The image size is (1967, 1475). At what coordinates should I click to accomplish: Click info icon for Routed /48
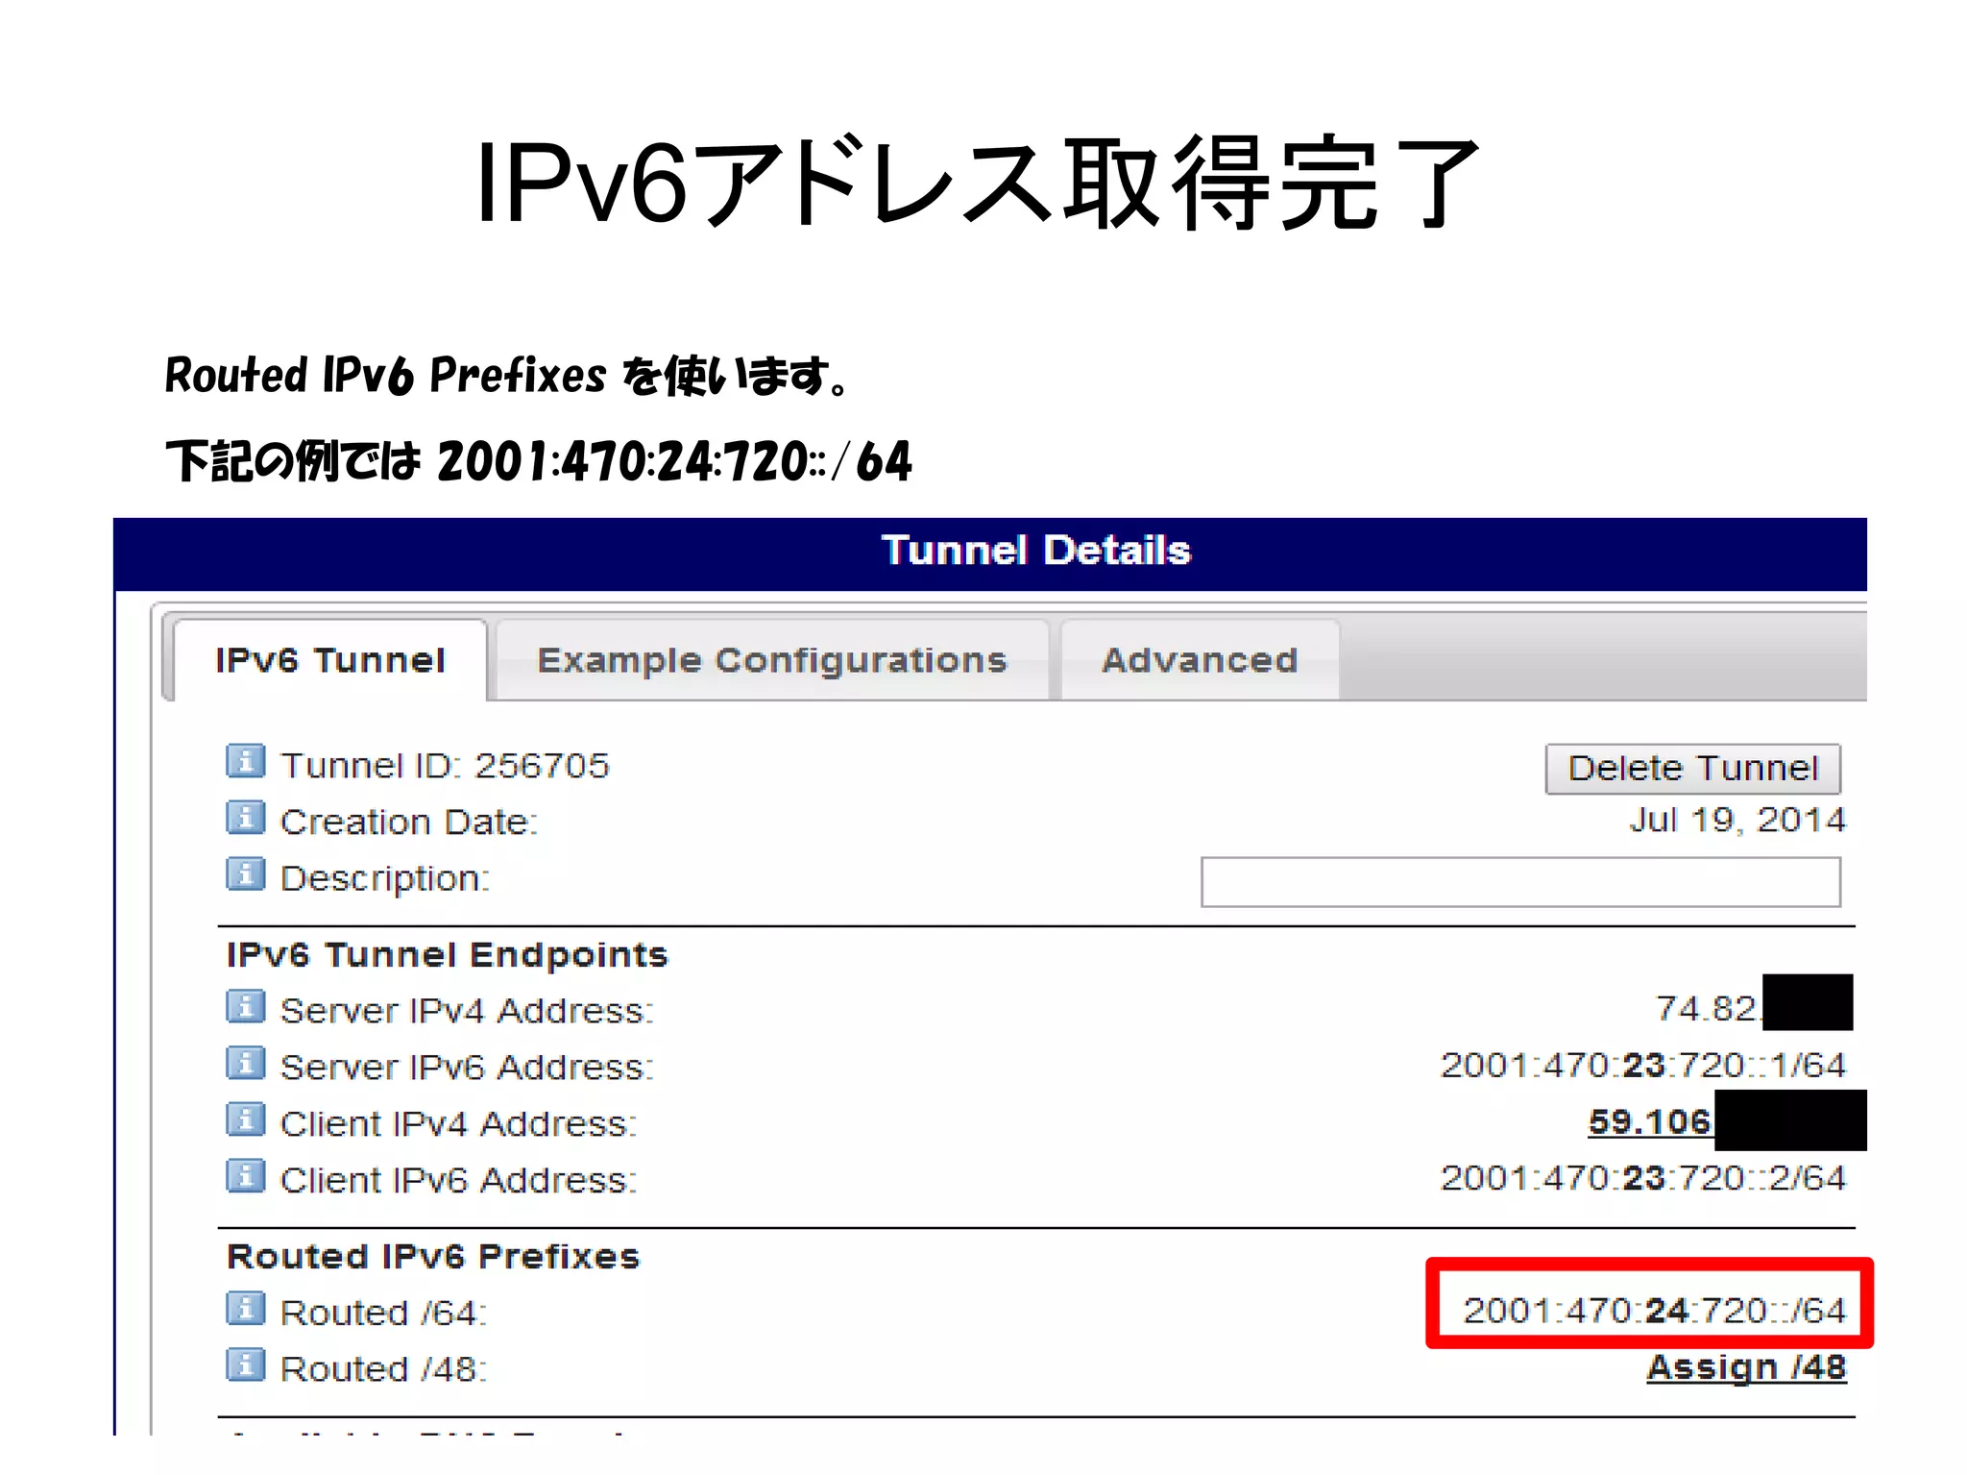point(245,1365)
